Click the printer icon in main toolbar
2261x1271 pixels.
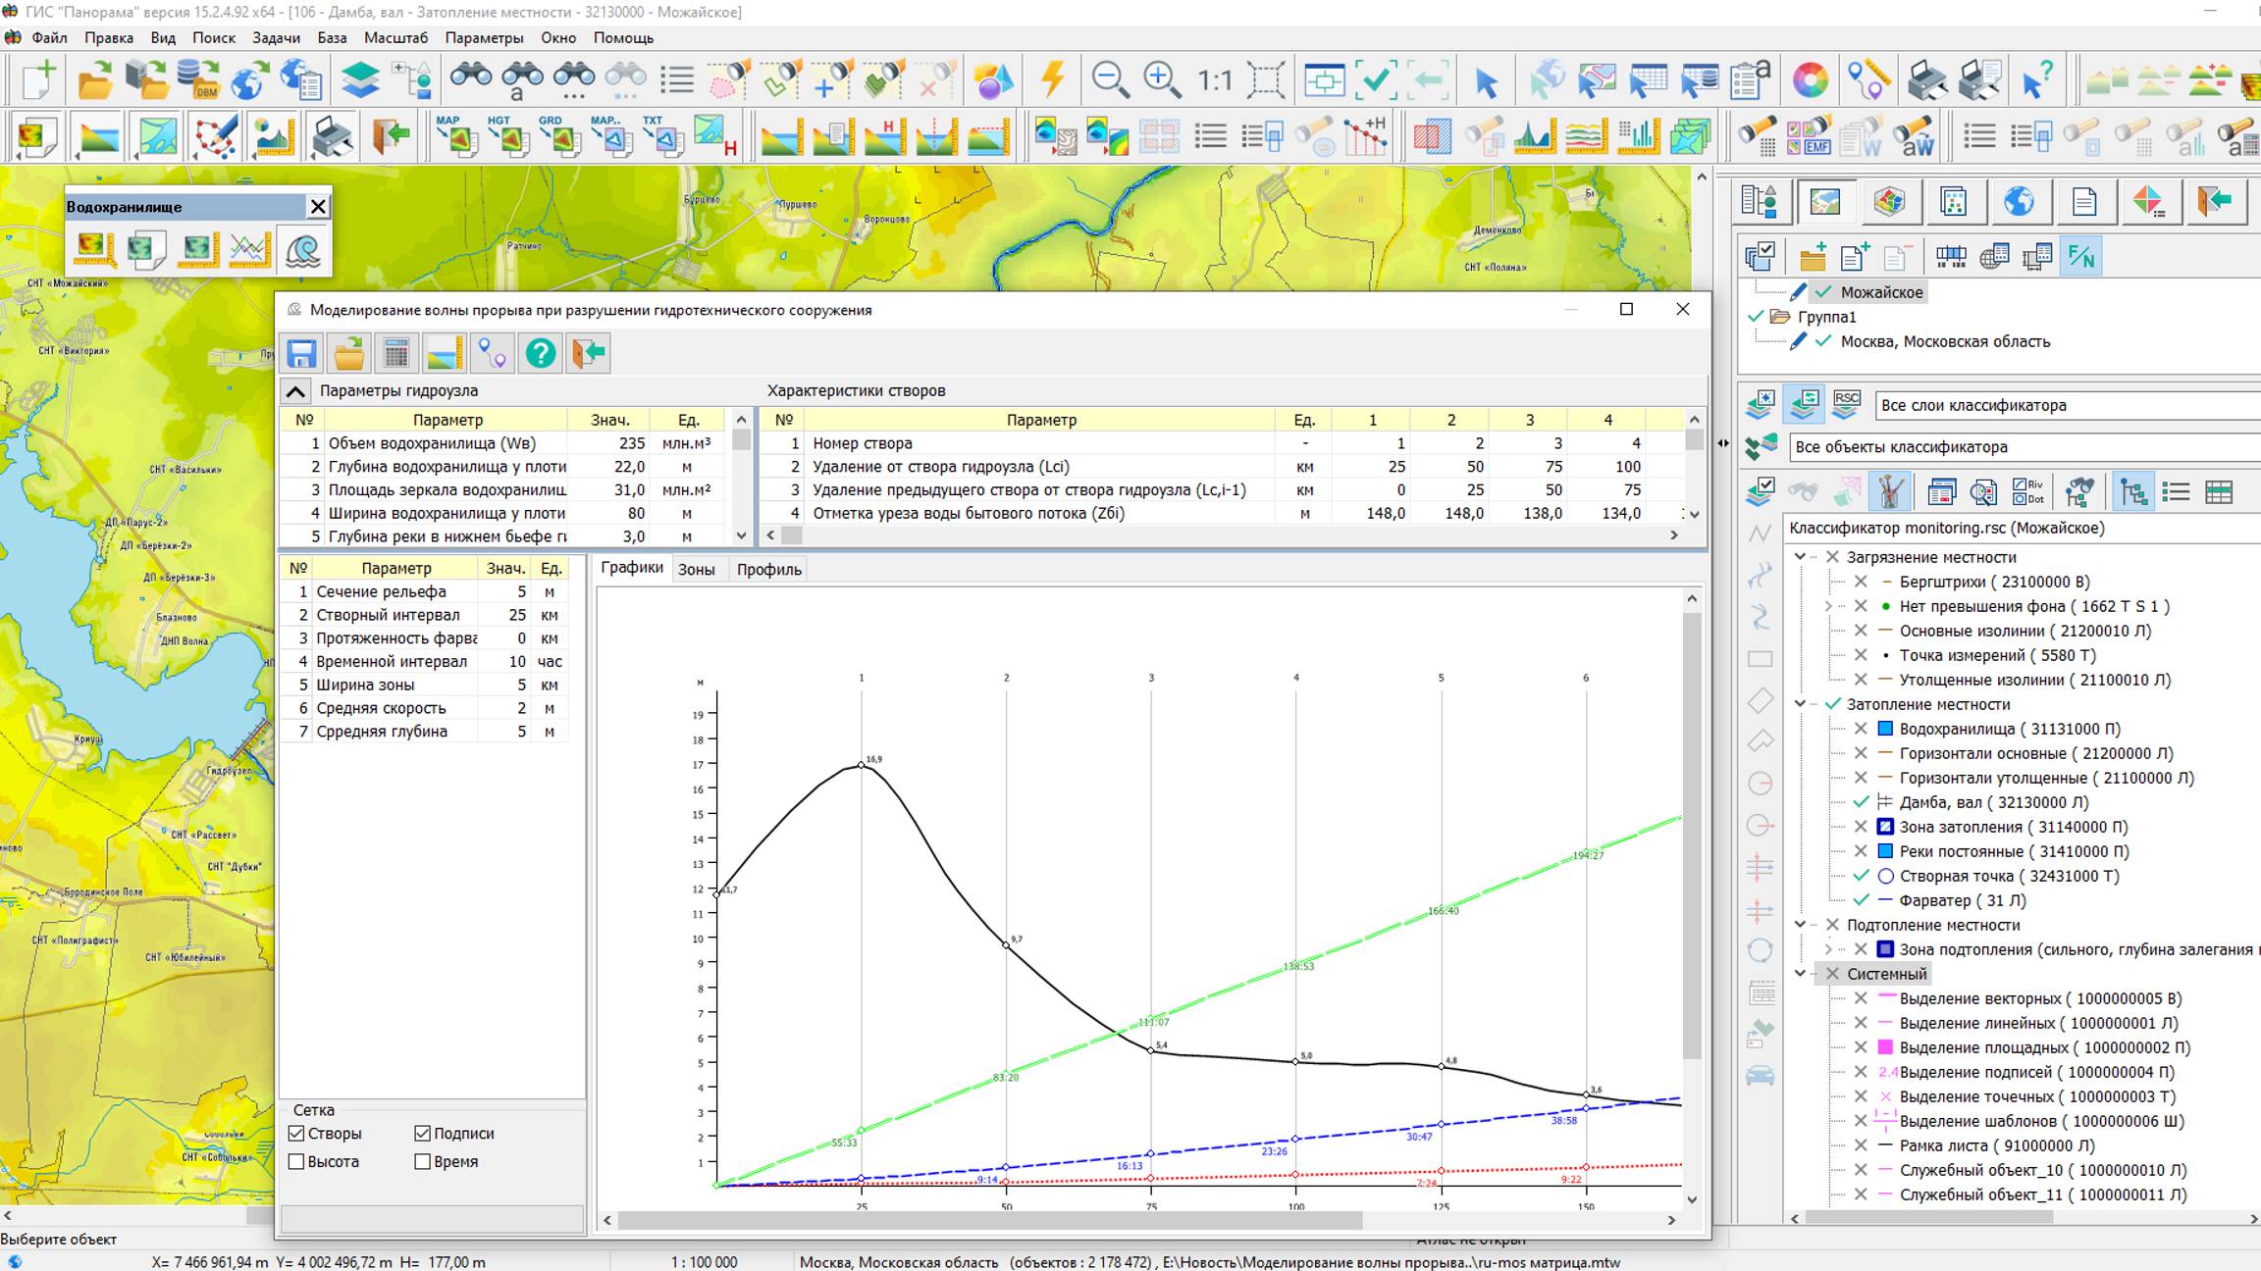click(1926, 79)
